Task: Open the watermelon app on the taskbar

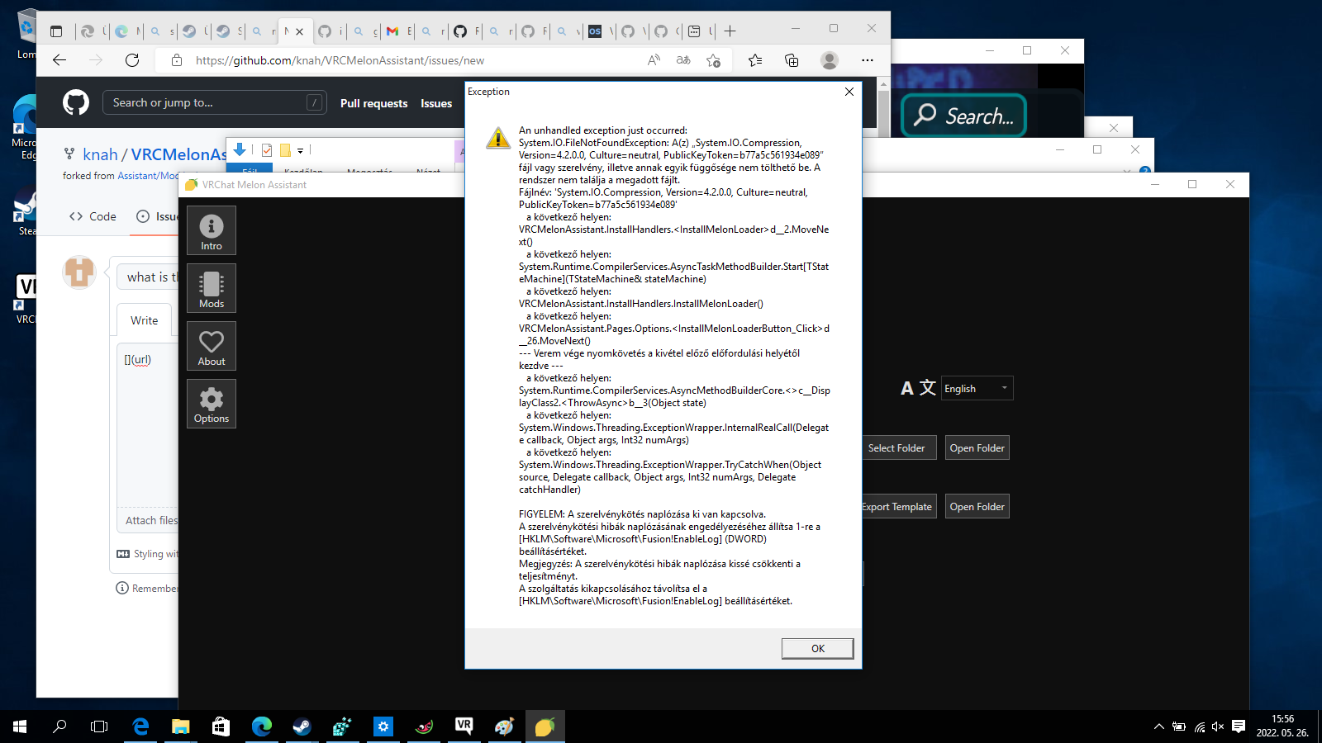Action: point(424,726)
